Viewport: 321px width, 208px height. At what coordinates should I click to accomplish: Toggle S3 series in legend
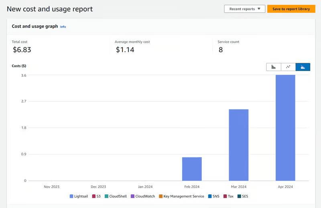96,196
